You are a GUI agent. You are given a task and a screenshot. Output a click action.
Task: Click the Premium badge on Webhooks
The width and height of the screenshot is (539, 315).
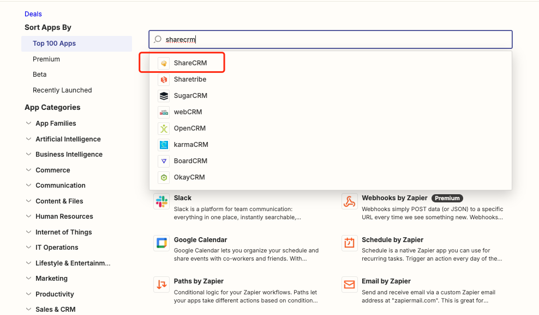[447, 198]
